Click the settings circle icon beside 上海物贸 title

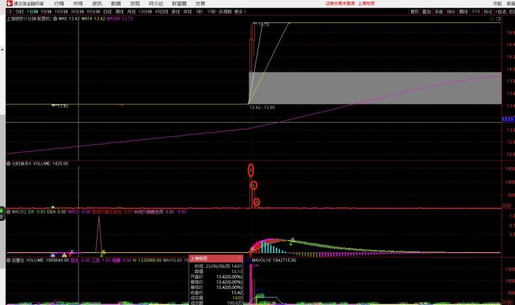tap(56, 19)
